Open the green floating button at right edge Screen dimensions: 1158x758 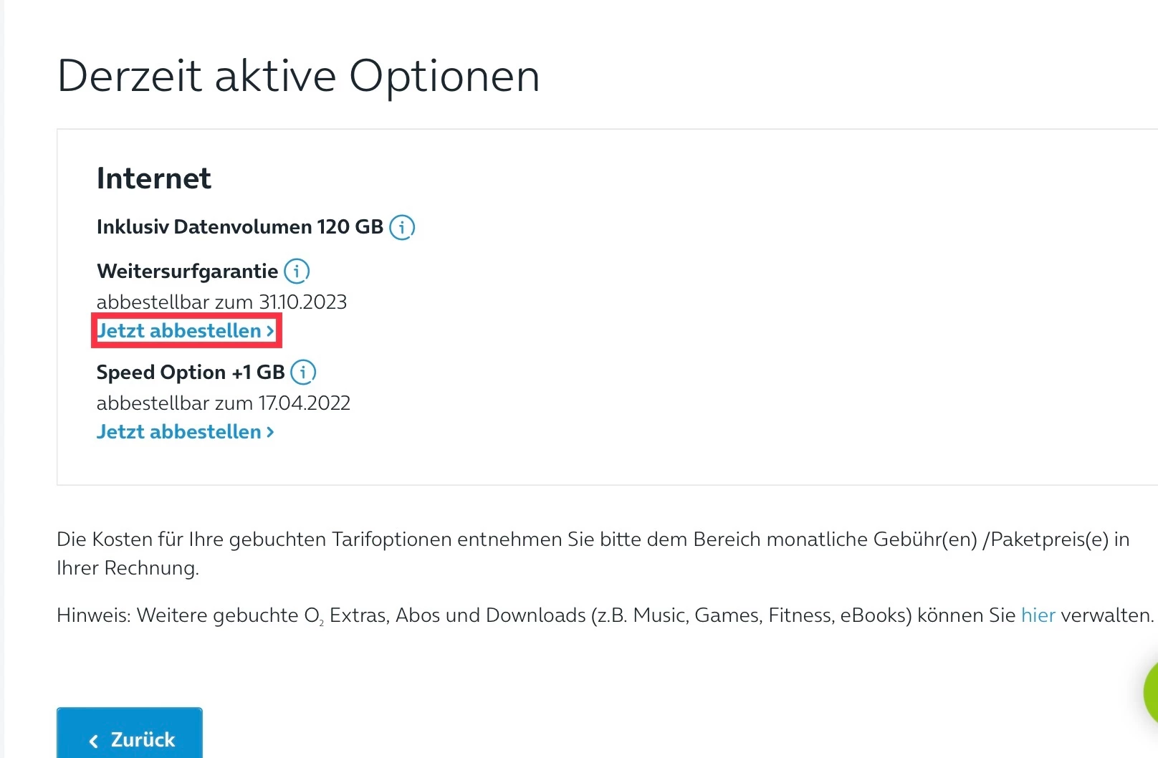[x=1149, y=691]
